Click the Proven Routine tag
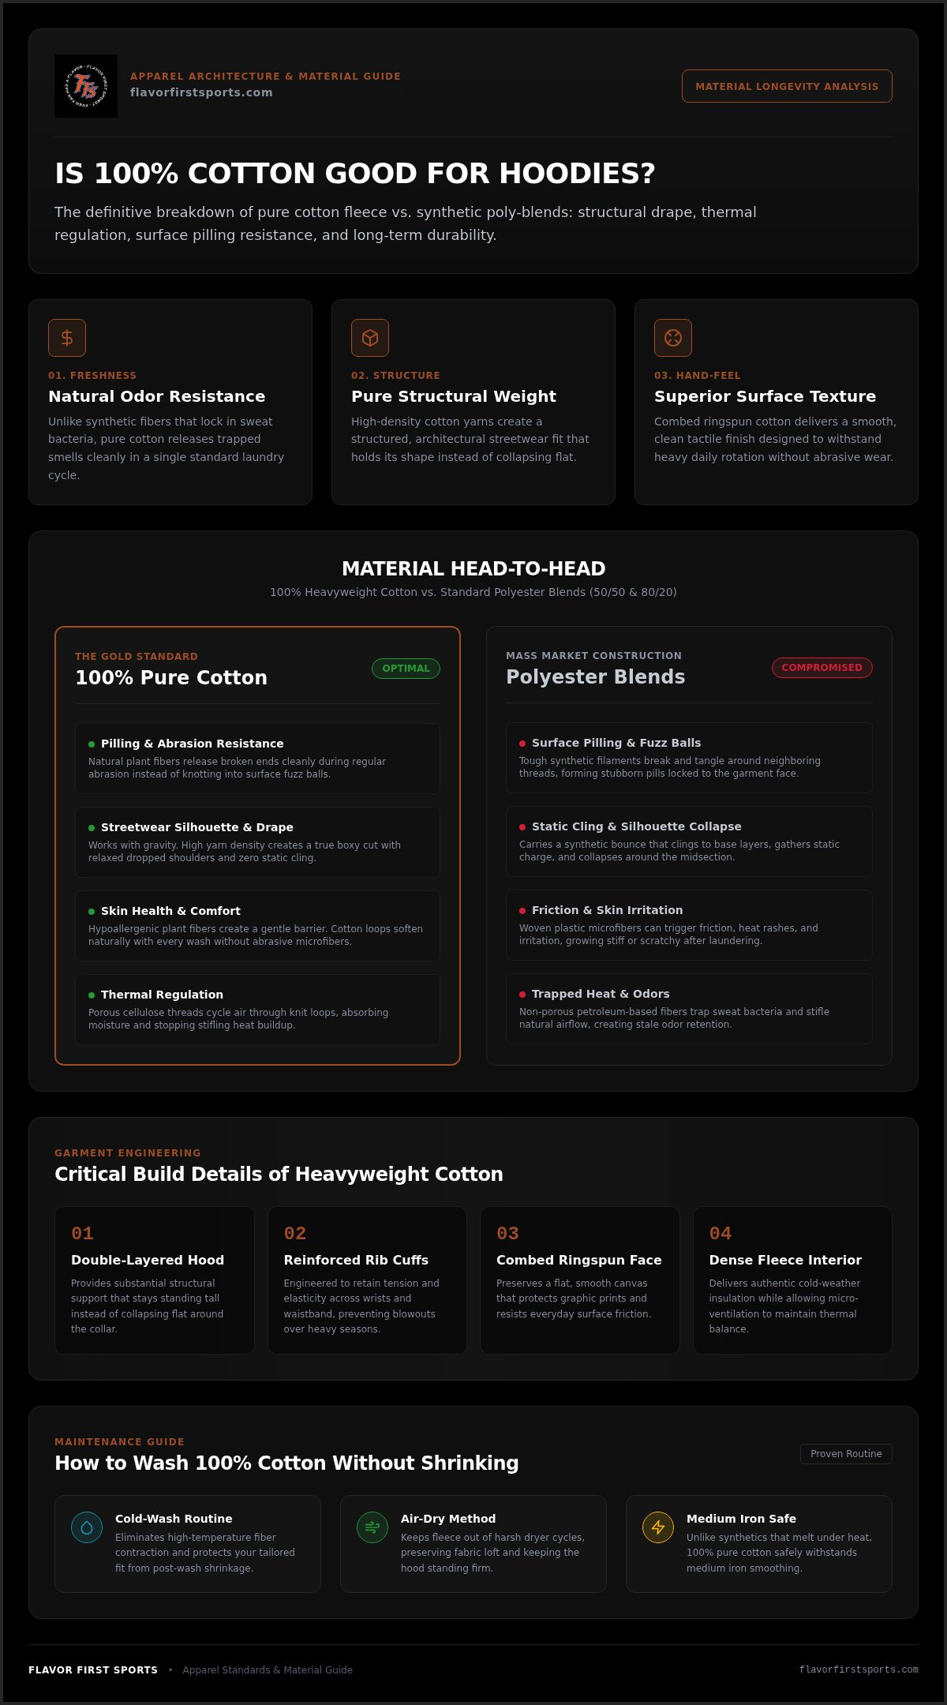Viewport: 947px width, 1705px height. tap(846, 1454)
